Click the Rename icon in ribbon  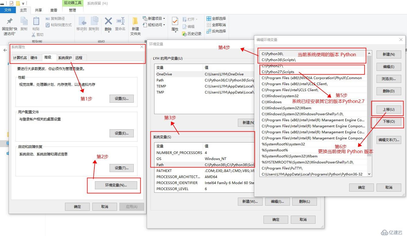click(120, 21)
